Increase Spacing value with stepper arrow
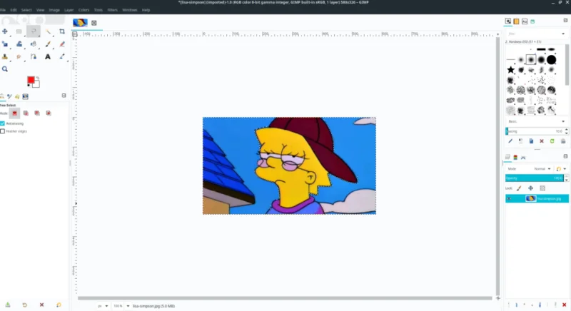The width and height of the screenshot is (571, 311). [x=566, y=130]
